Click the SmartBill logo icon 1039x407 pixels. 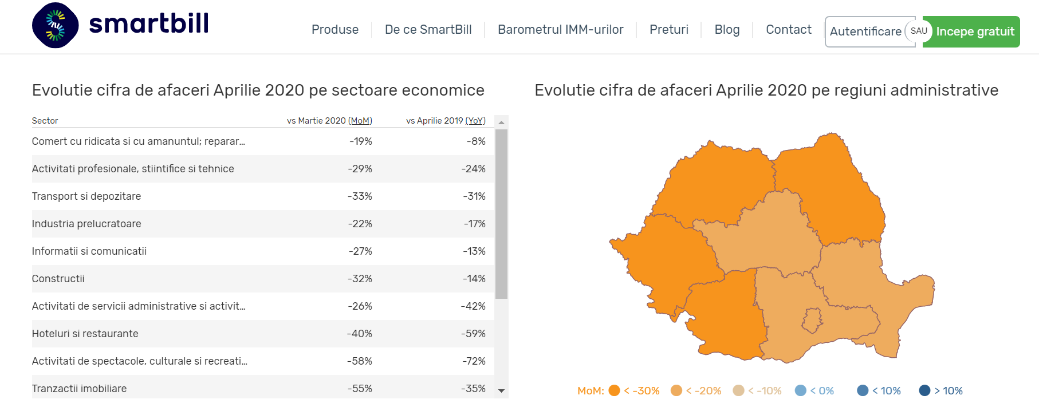pyautogui.click(x=56, y=25)
